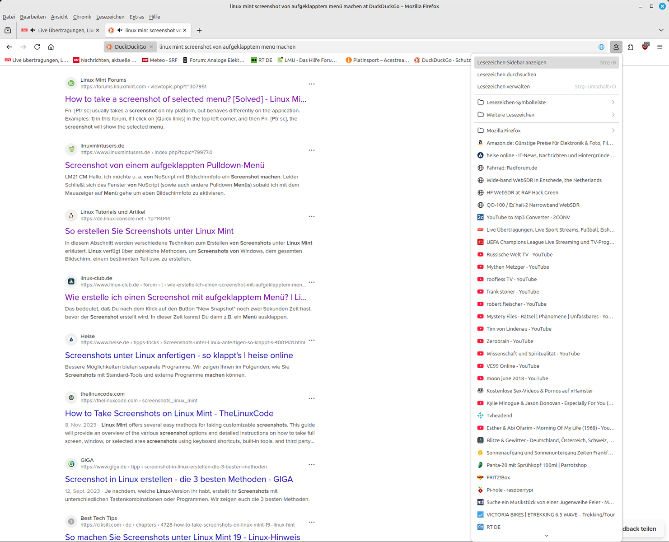Open DuckDuckGo - Schutz toolbar bookmark
Screen dimensions: 669x542
[442, 60]
